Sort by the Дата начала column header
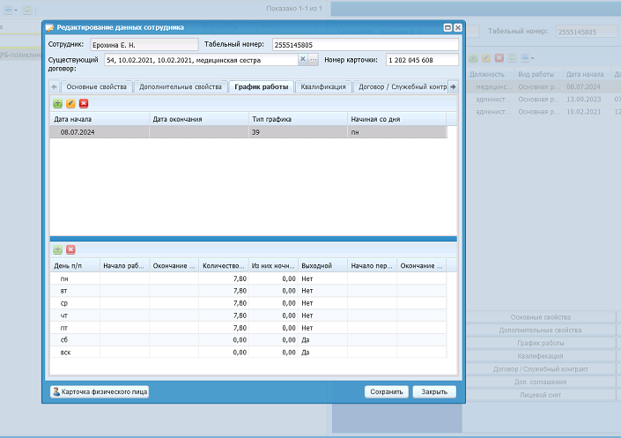This screenshot has height=438, width=621. point(100,119)
